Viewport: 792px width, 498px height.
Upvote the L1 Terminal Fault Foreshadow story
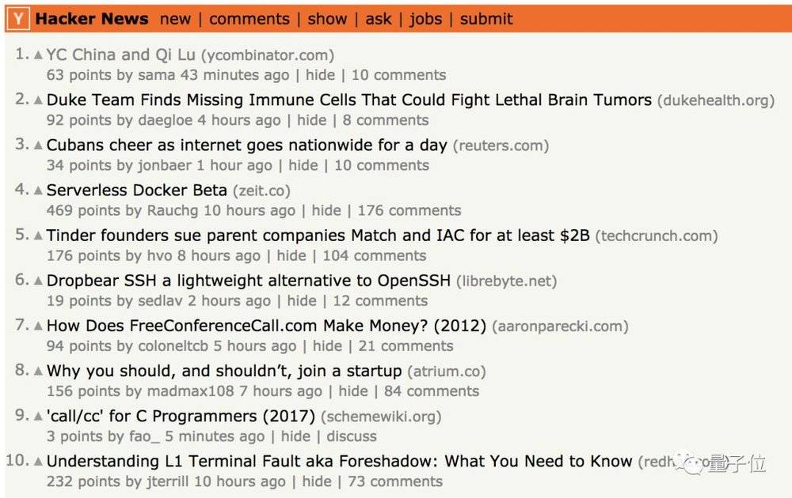pyautogui.click(x=38, y=461)
